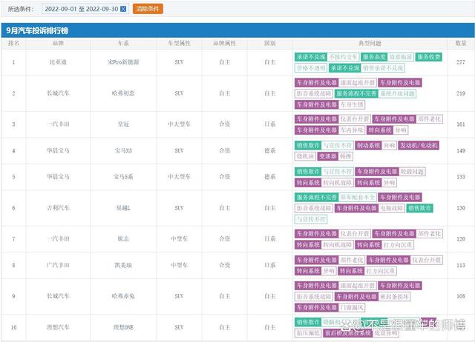475x342 pixels.
Task: Click the 不按约交车 tag in row 1
Action: click(x=343, y=57)
